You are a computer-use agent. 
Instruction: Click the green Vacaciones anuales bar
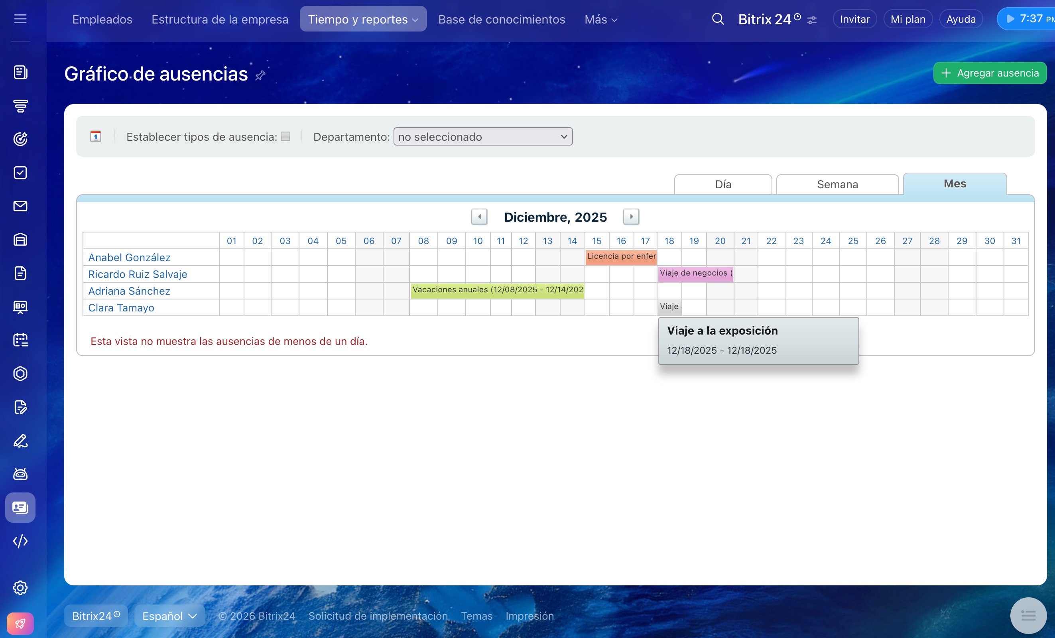[497, 290]
